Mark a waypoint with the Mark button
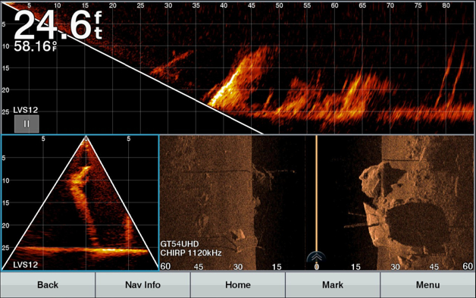This screenshot has height=298, width=476. (x=333, y=285)
